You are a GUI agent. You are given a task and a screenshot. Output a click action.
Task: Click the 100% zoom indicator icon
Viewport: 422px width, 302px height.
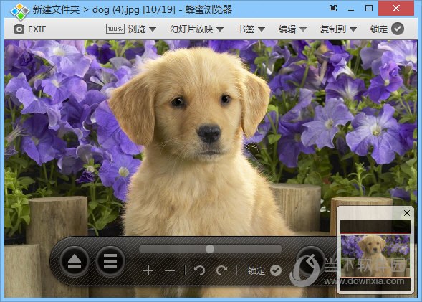click(x=115, y=29)
